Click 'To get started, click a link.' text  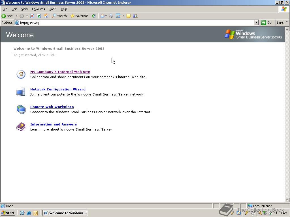click(35, 55)
